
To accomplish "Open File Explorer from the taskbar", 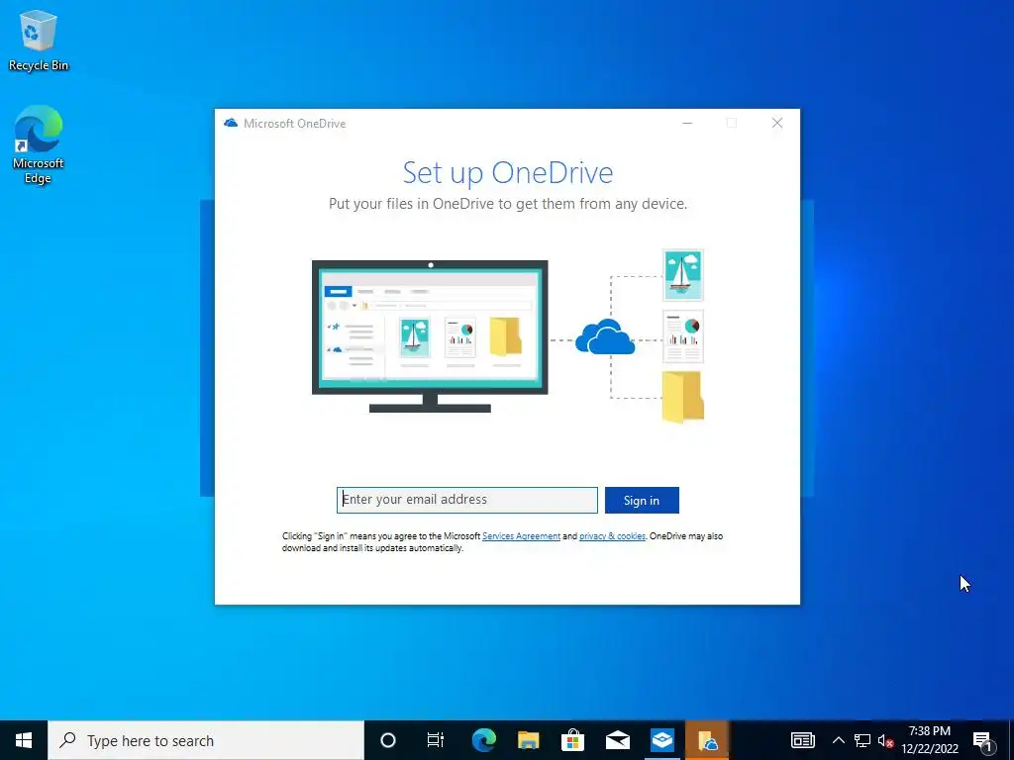I will [x=529, y=740].
